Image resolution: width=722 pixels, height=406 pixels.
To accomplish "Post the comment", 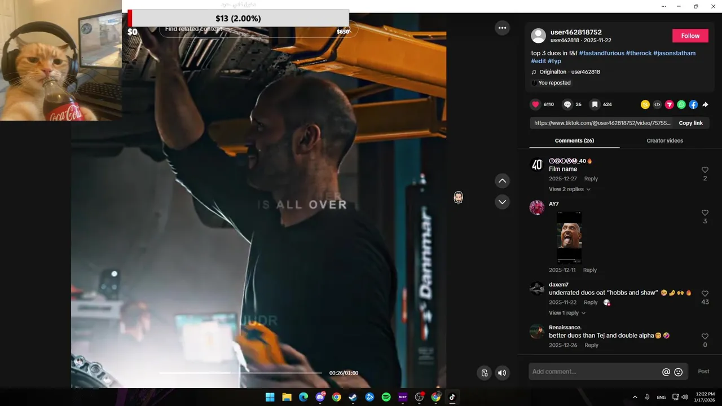I will point(703,372).
